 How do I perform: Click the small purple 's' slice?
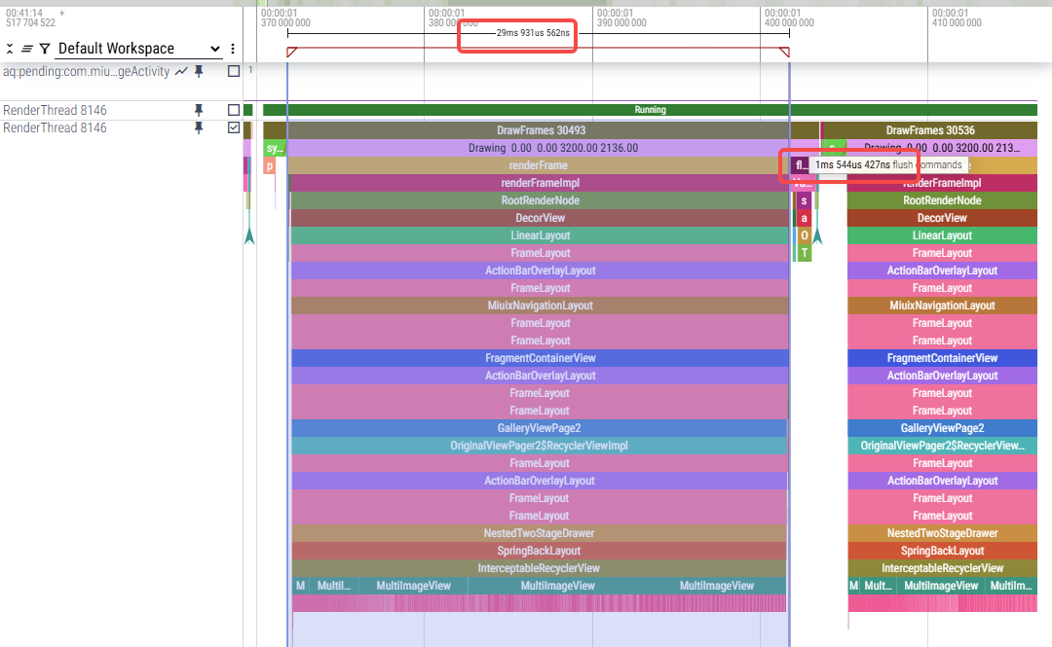[804, 199]
